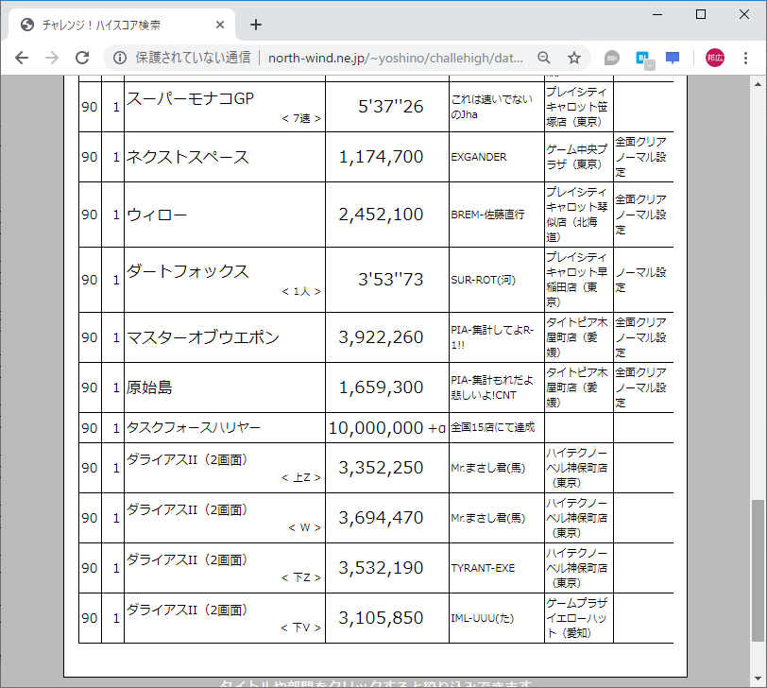Image resolution: width=767 pixels, height=688 pixels.
Task: Open a new tab with plus button
Action: [x=256, y=25]
